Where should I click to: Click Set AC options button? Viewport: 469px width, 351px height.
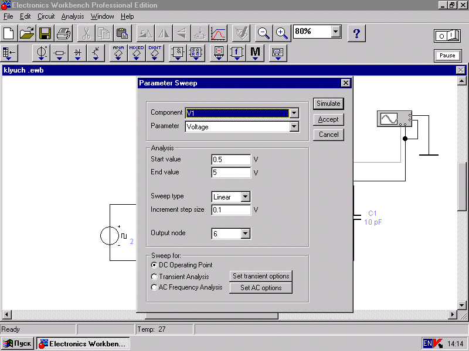(261, 288)
